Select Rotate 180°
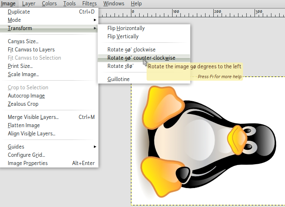The height and width of the screenshot is (207, 285). point(121,66)
